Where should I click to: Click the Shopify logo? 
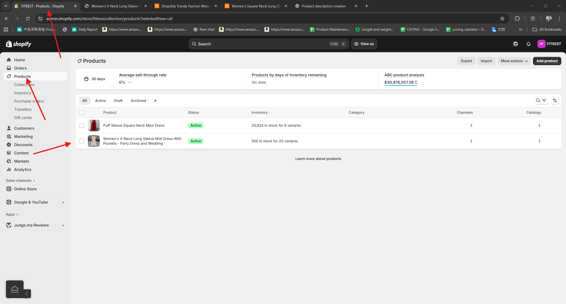(19, 44)
